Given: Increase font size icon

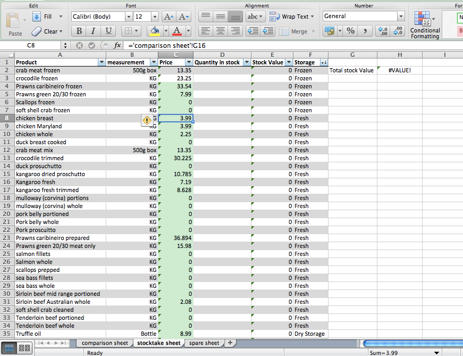Looking at the screenshot, I should 169,16.
